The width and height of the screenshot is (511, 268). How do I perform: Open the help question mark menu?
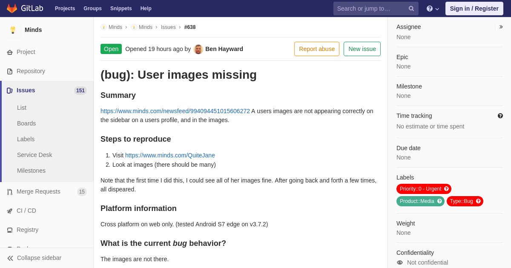click(x=433, y=9)
